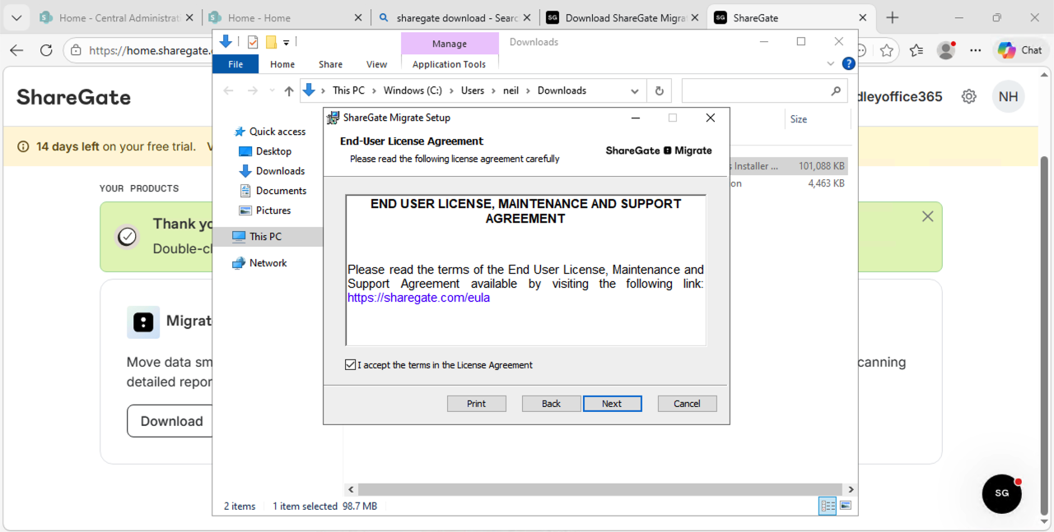Click the Print button in setup
The width and height of the screenshot is (1054, 532).
coord(476,404)
